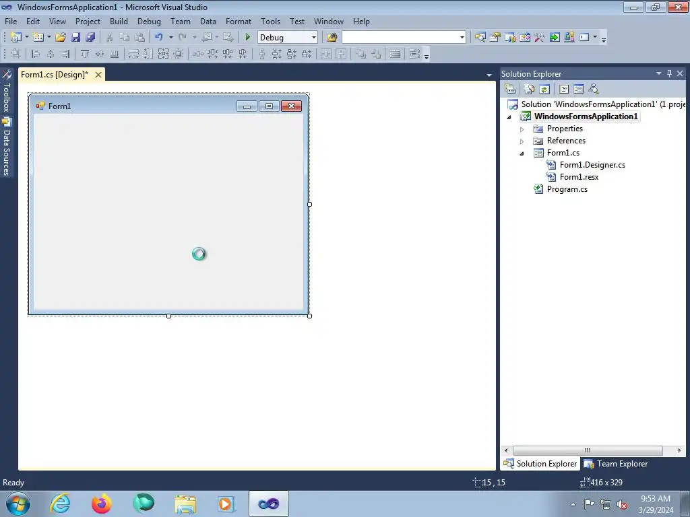690x517 pixels.
Task: Open the Data Sources side tab
Action: point(7,147)
